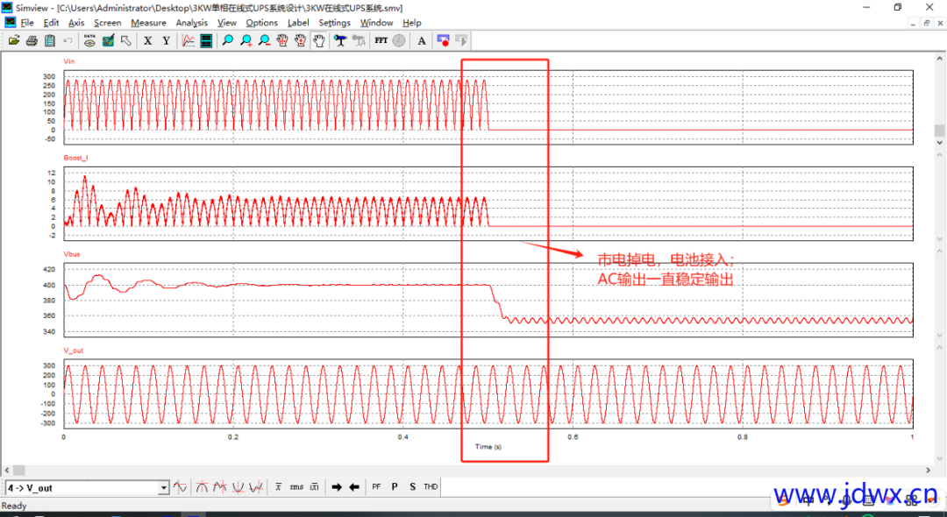Viewport: 947px width, 517px height.
Task: Toggle the plain pan hand tool
Action: [x=319, y=40]
